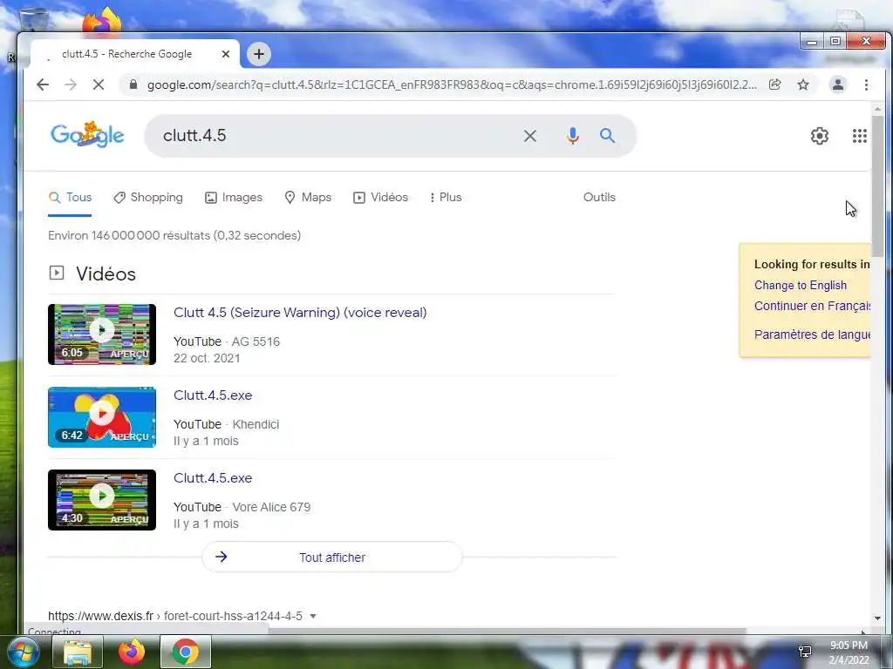893x669 pixels.
Task: Expand the Plus more options menu
Action: pos(446,198)
